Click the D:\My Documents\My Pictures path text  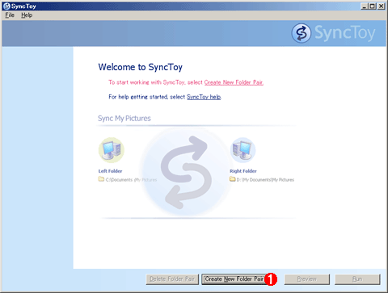tap(265, 180)
